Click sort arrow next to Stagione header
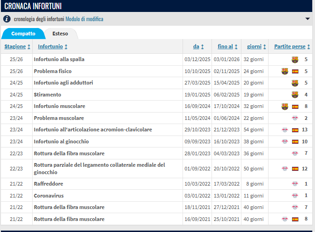The height and width of the screenshot is (232, 315). pyautogui.click(x=29, y=47)
